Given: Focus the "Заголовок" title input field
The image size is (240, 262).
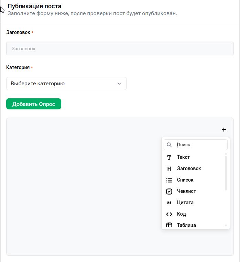Looking at the screenshot, I should tap(120, 48).
